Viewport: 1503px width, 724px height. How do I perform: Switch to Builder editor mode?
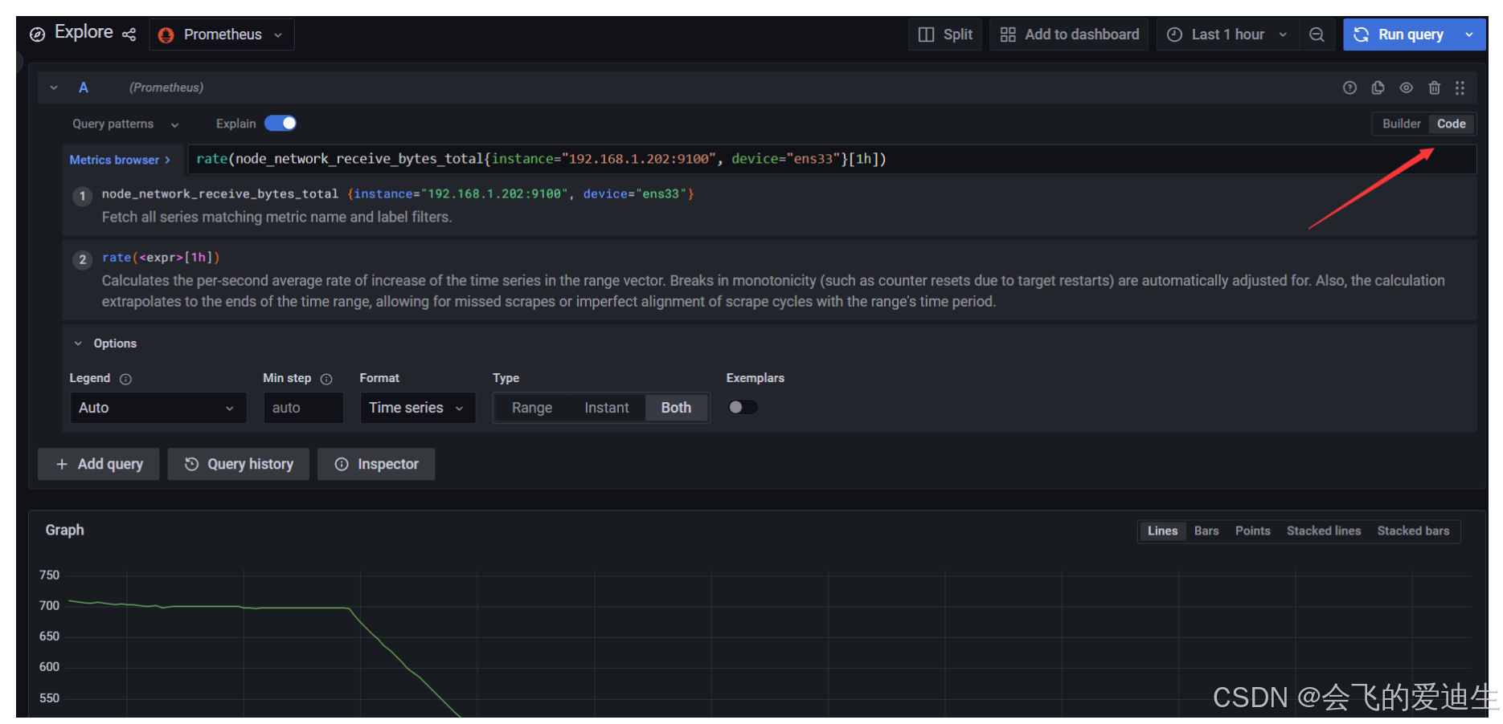(x=1401, y=124)
